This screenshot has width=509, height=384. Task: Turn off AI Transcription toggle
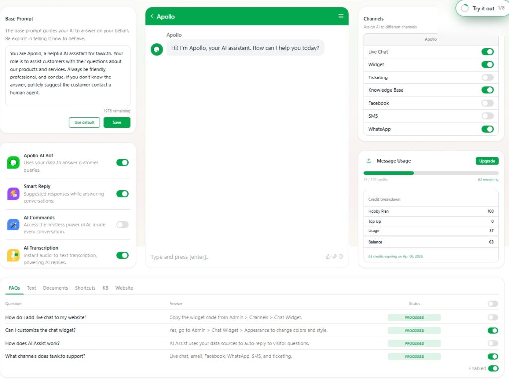coord(122,255)
